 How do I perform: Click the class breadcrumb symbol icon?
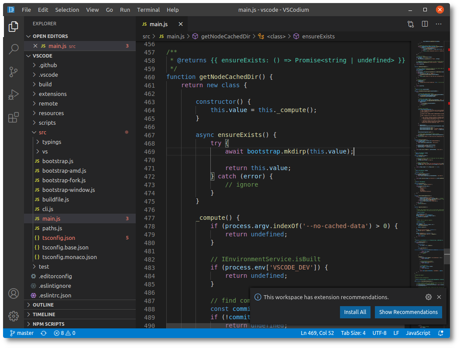[261, 36]
